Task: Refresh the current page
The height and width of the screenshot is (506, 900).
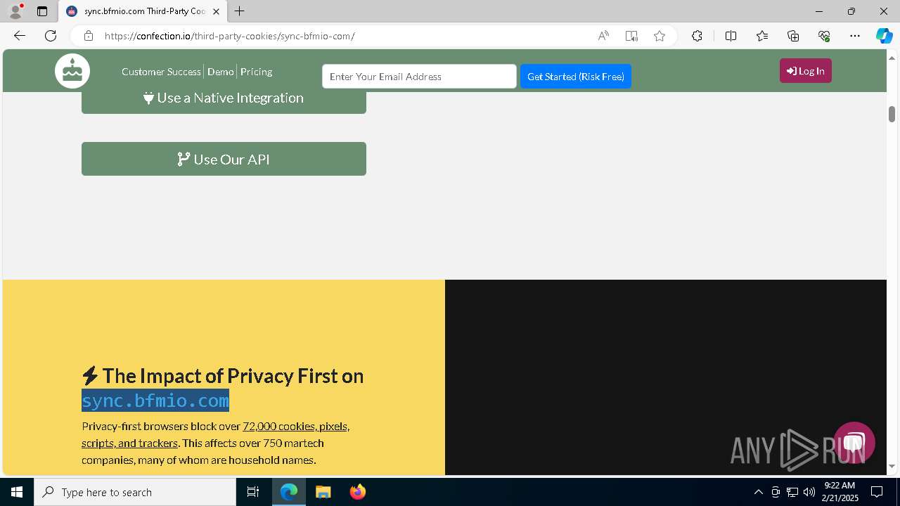Action: (x=51, y=36)
